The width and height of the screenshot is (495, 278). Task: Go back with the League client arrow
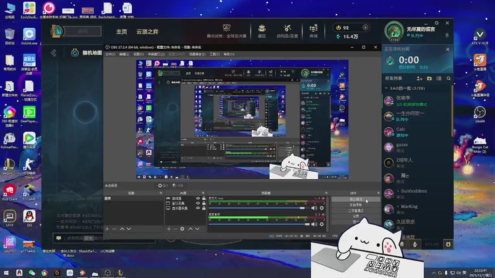point(54,53)
